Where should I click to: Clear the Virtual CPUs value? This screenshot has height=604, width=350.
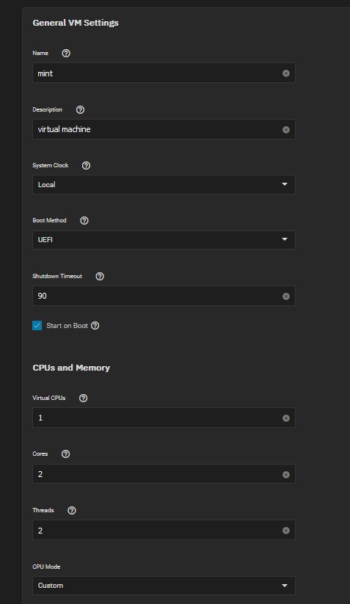click(285, 418)
